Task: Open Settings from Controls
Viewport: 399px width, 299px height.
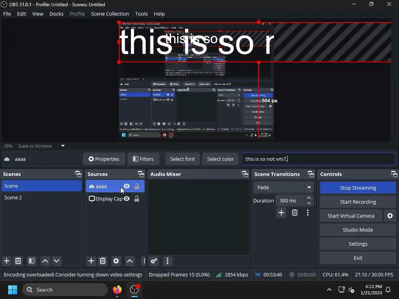Action: 358,244
